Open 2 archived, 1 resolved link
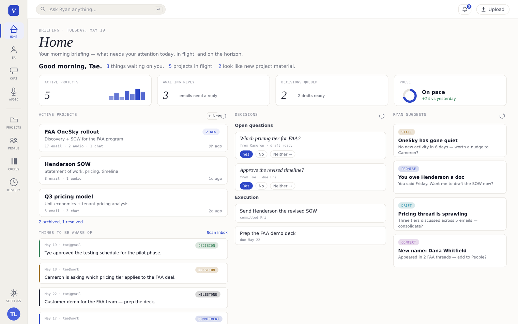The width and height of the screenshot is (518, 324). click(x=61, y=222)
